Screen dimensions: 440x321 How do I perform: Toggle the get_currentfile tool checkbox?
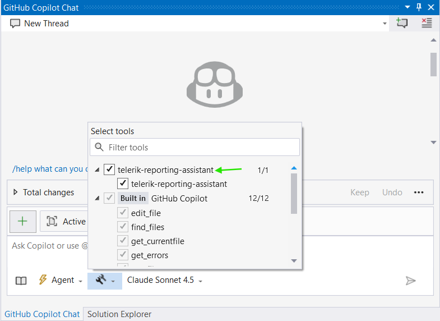point(123,240)
